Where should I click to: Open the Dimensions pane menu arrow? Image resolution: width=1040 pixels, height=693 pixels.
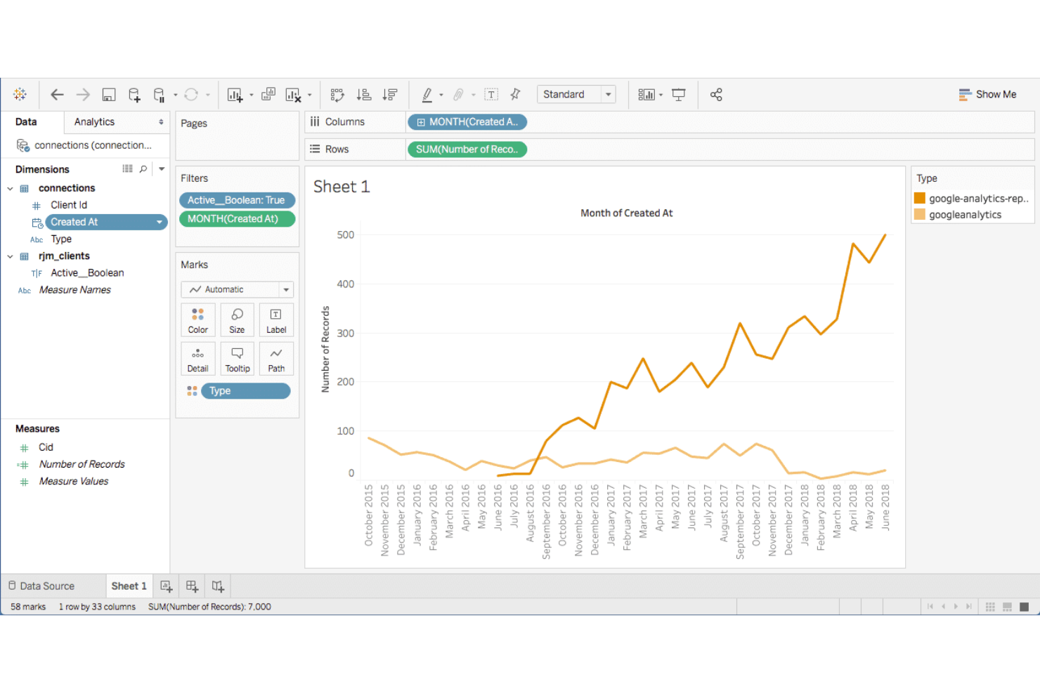162,169
